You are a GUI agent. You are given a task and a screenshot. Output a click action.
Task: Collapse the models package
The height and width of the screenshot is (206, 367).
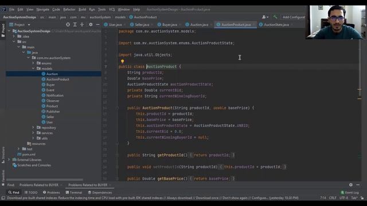tap(33, 69)
